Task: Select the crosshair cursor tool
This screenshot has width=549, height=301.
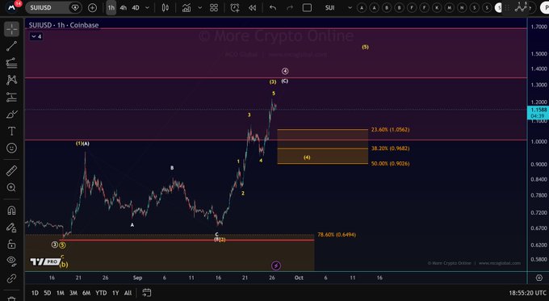Action: click(11, 29)
